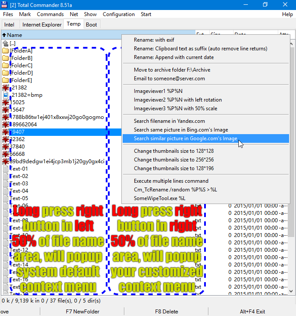Click the icon beside 89bd9dedgw1ei4jcp3mb1j20gy0gx4ci
The width and height of the screenshot is (296, 316).
(6, 161)
